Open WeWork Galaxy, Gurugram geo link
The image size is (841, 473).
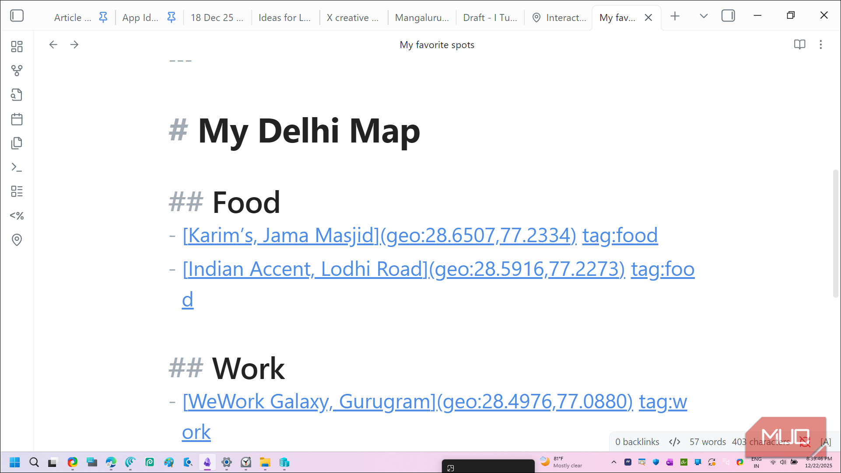(408, 401)
